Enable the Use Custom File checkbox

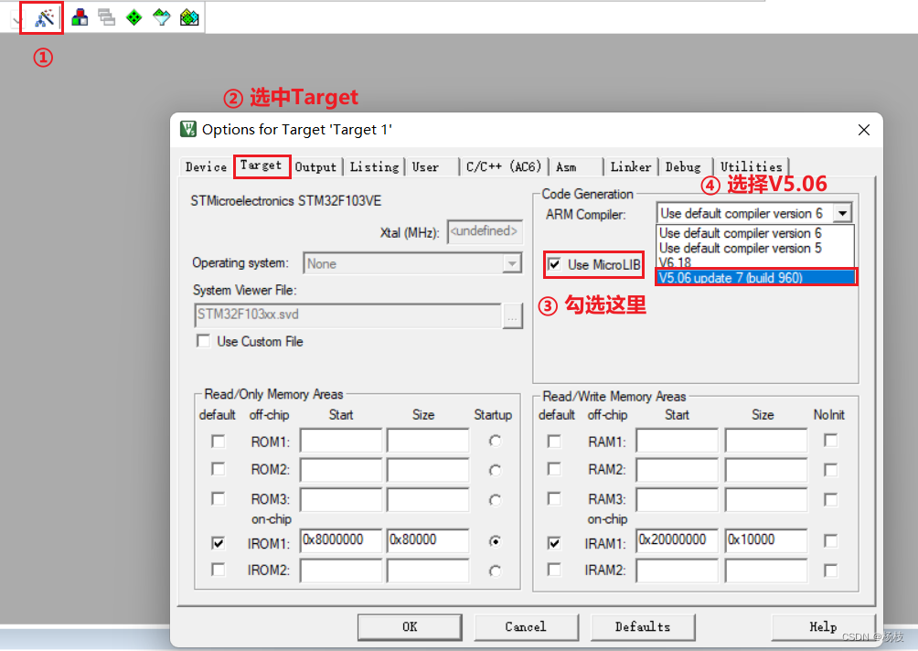click(203, 341)
